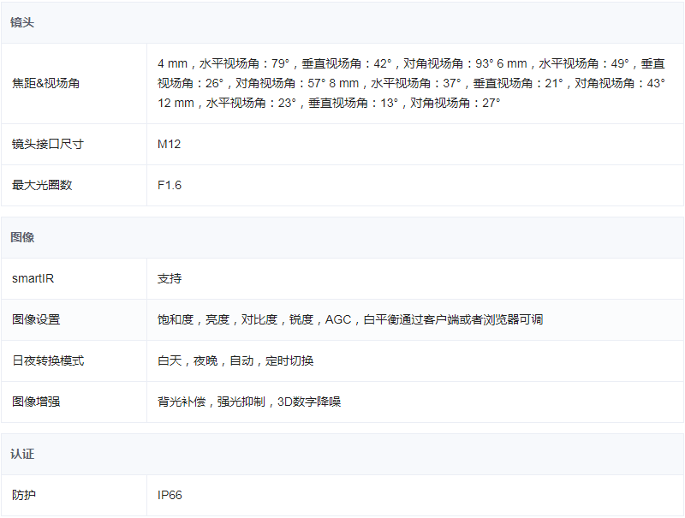Select the 白天，夜晚，自动，定时切换 value

click(235, 360)
